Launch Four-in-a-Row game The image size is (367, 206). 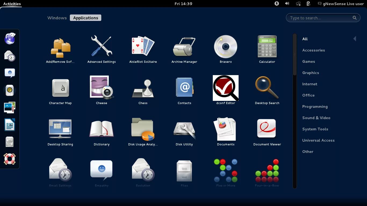pyautogui.click(x=267, y=173)
